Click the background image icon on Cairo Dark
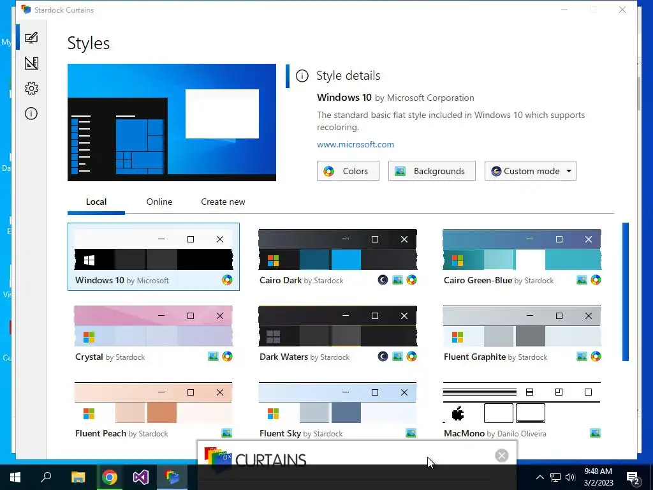The image size is (653, 490). tap(398, 280)
